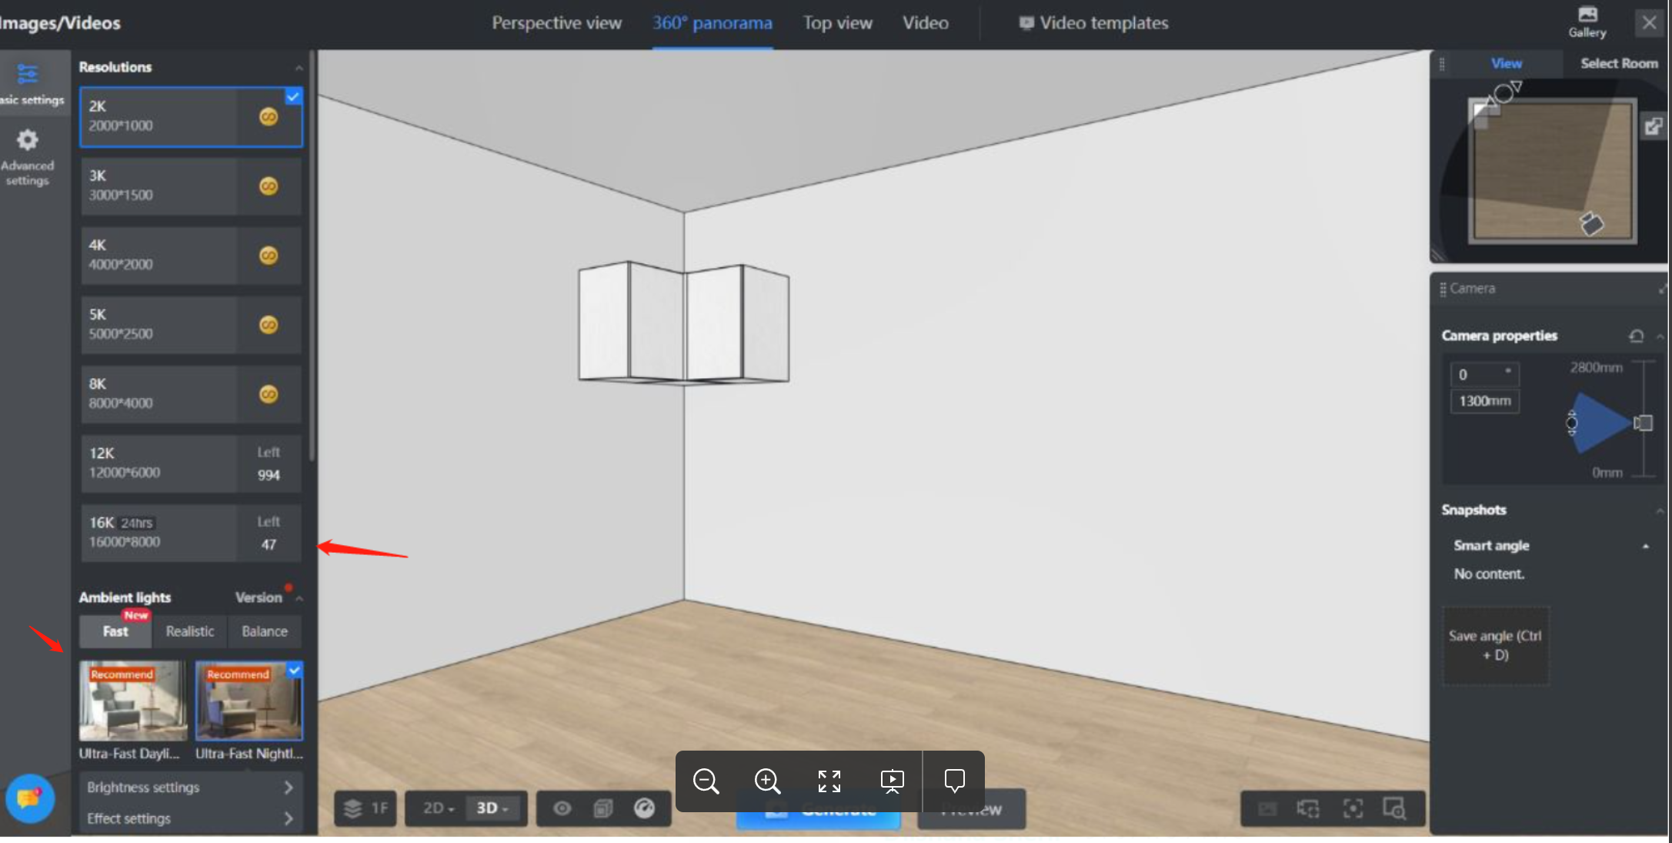Toggle the eye visibility icon in bottom toolbar
The width and height of the screenshot is (1672, 843).
tap(562, 808)
